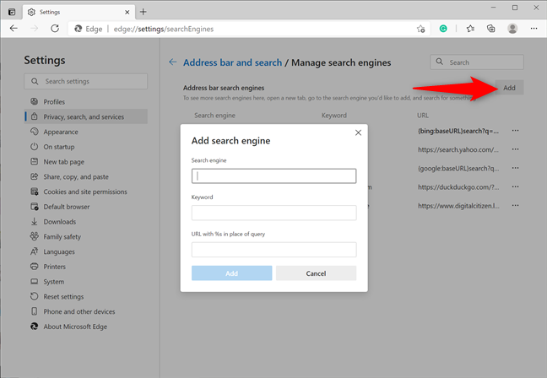547x378 pixels.
Task: Open Cookies and site permissions
Action: (x=86, y=192)
